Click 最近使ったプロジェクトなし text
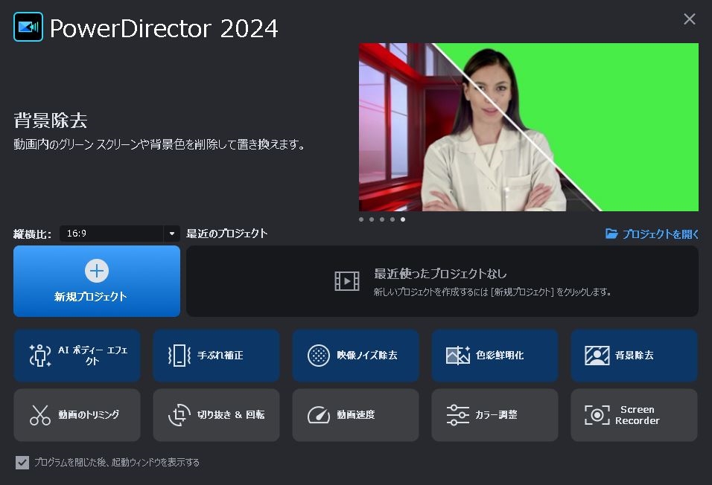The height and width of the screenshot is (485, 712). [x=440, y=274]
